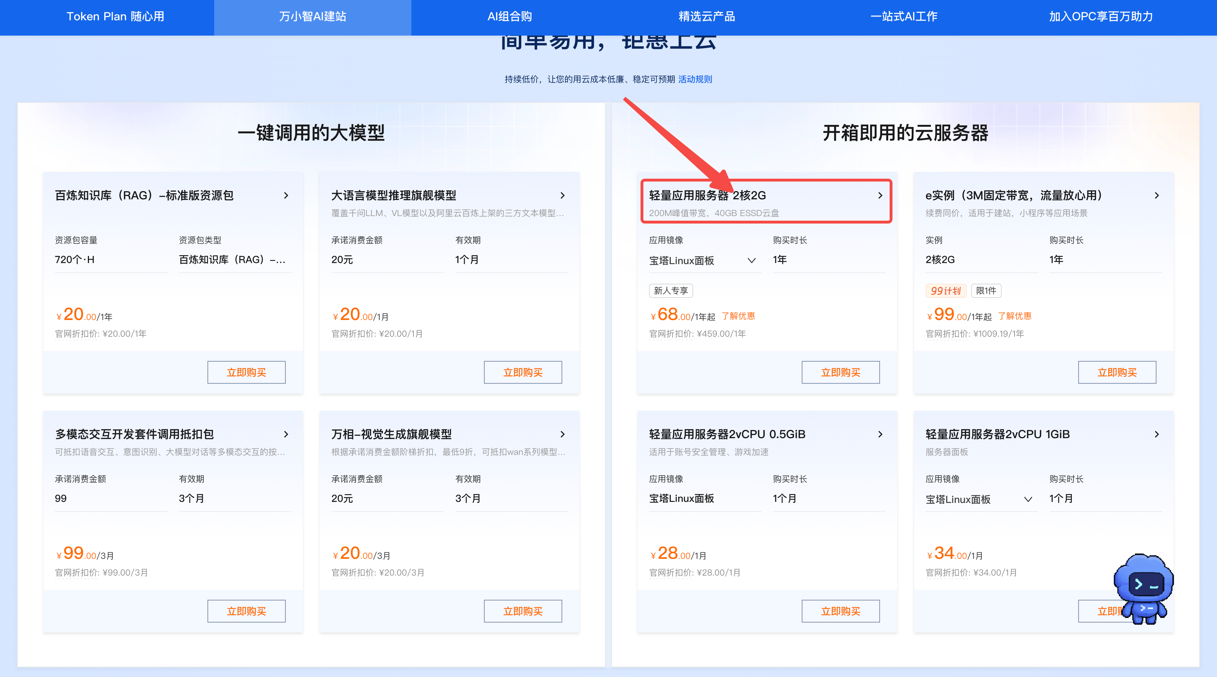
Task: Open arrow for 轻量应用服务器 2核2G
Action: click(x=880, y=195)
